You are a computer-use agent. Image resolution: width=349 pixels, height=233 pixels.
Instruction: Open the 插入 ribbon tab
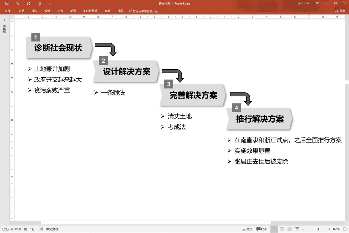(34, 11)
